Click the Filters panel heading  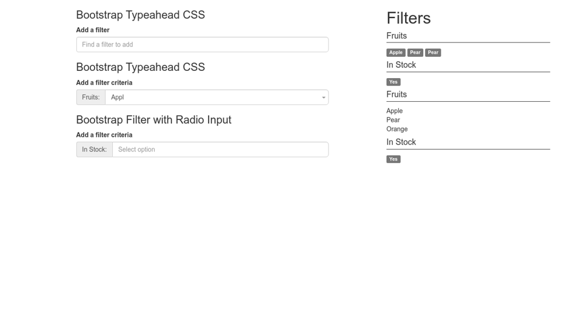pos(409,18)
